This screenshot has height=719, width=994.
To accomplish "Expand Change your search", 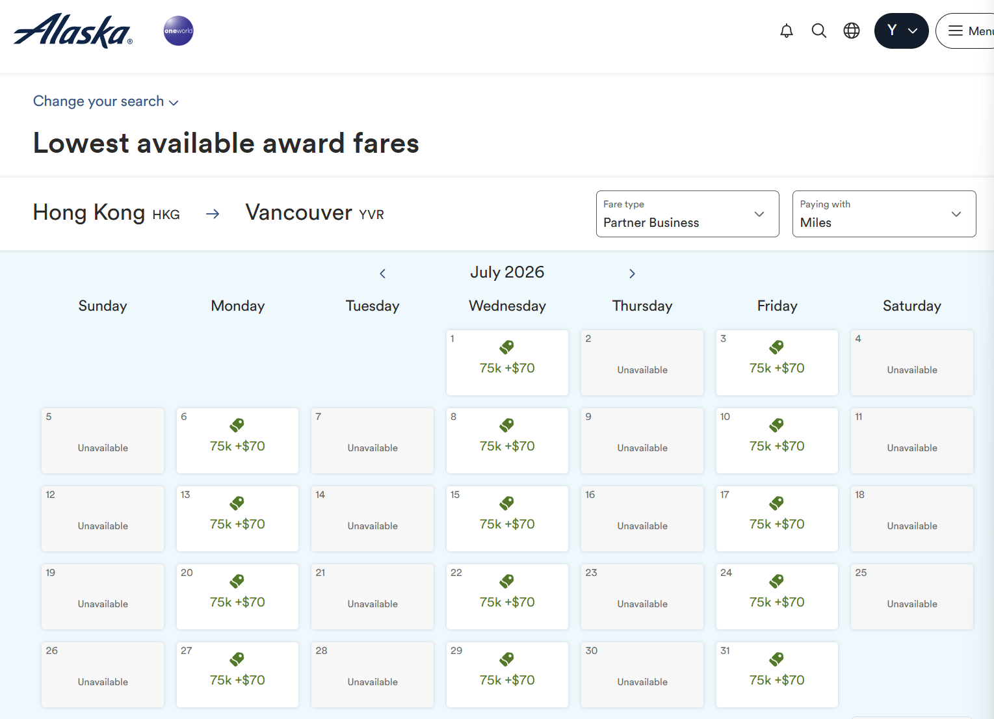I will tap(105, 101).
